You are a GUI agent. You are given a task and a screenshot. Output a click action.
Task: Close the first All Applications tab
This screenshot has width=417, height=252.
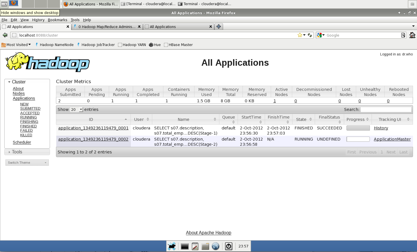pyautogui.click(x=68, y=27)
